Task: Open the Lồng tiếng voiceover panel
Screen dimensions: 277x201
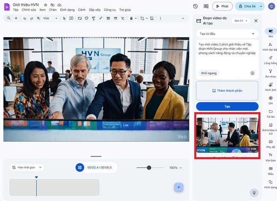Action: [x=270, y=59]
